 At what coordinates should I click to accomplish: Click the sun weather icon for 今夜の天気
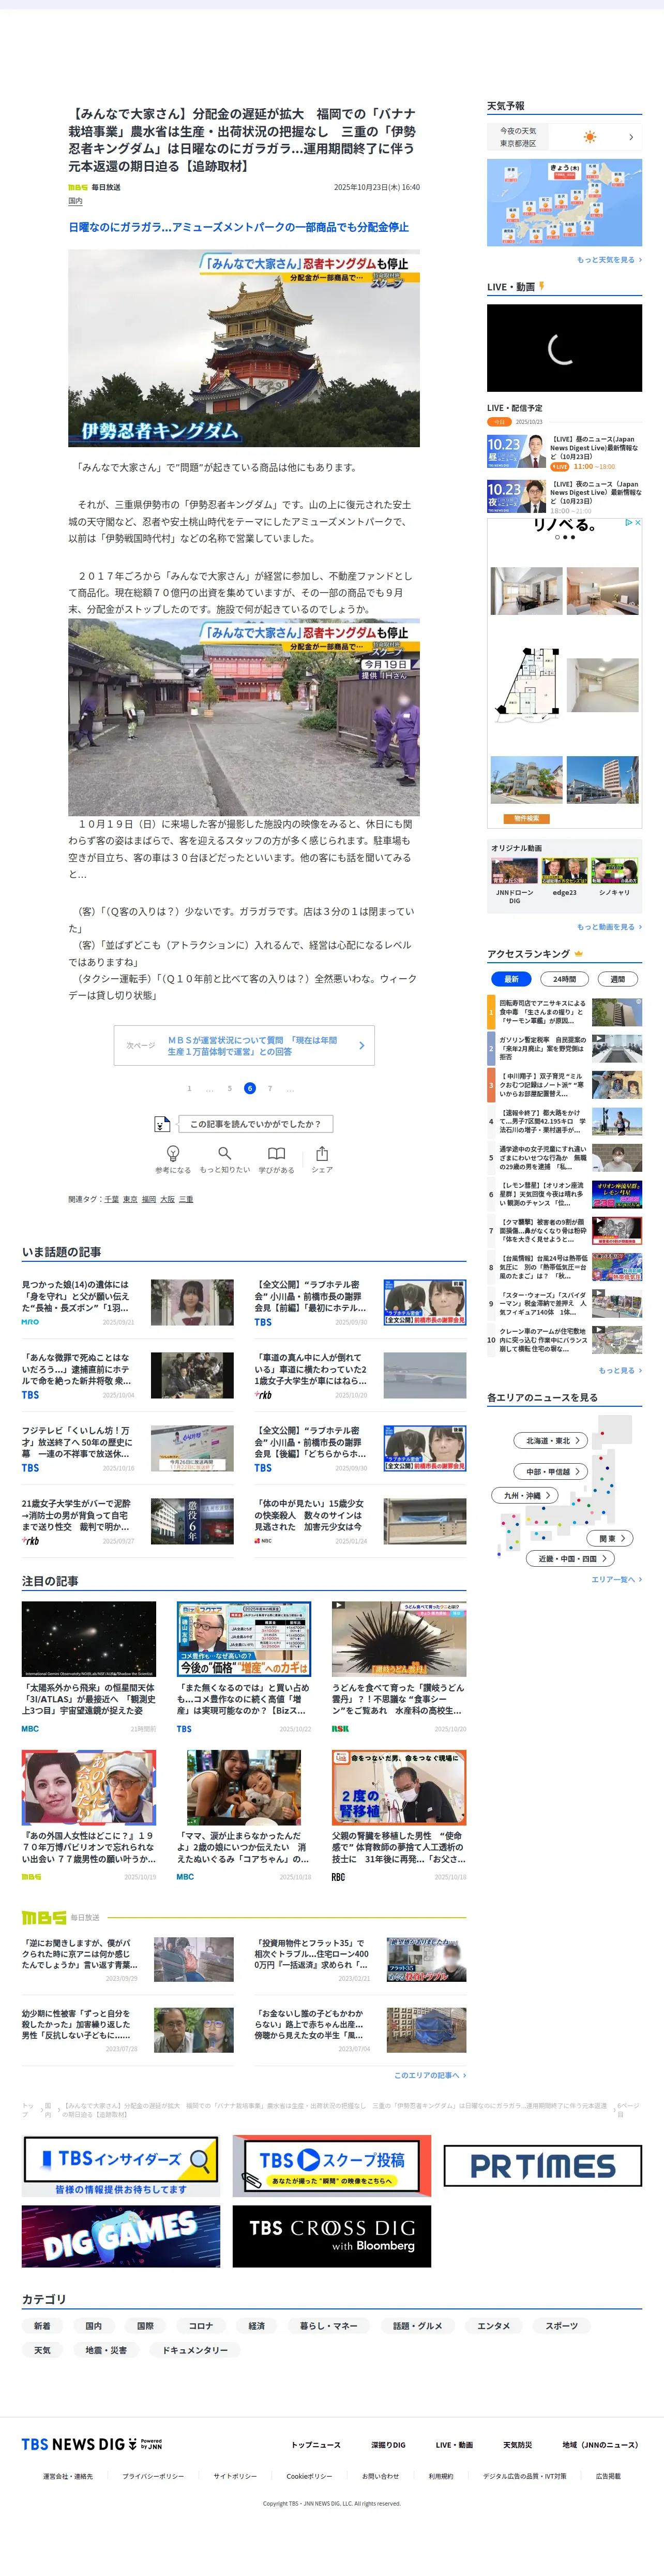tap(590, 137)
